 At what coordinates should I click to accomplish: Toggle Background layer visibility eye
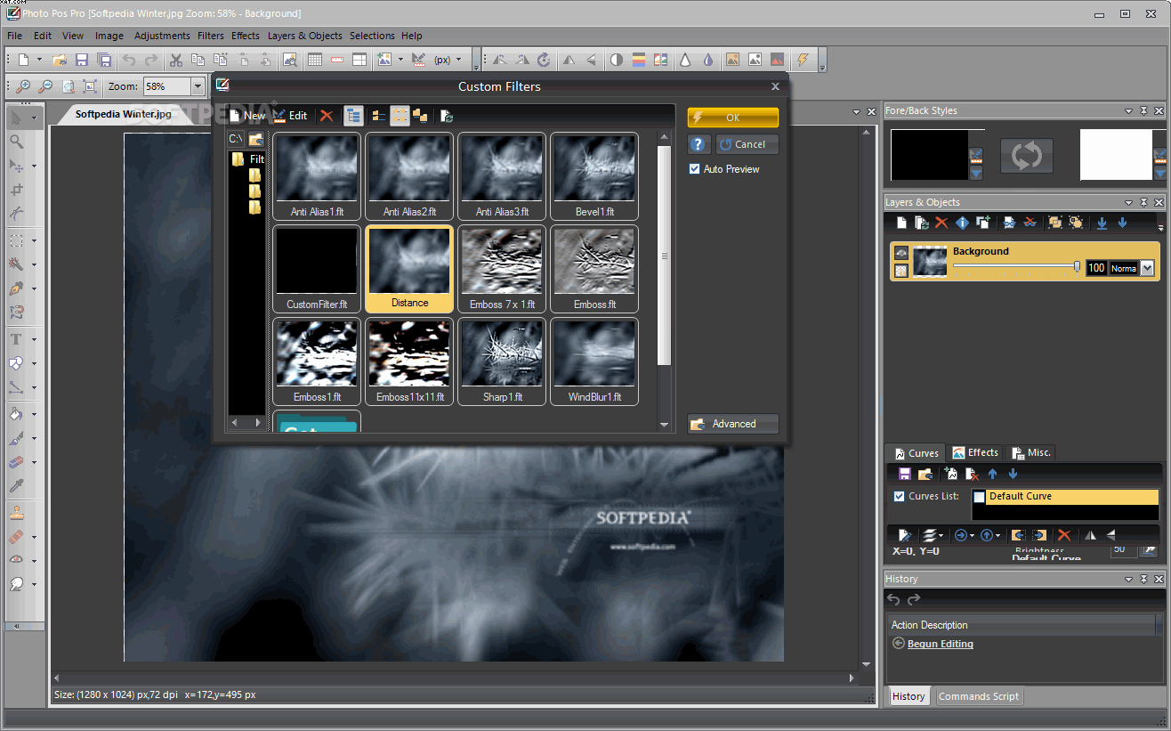tap(900, 252)
